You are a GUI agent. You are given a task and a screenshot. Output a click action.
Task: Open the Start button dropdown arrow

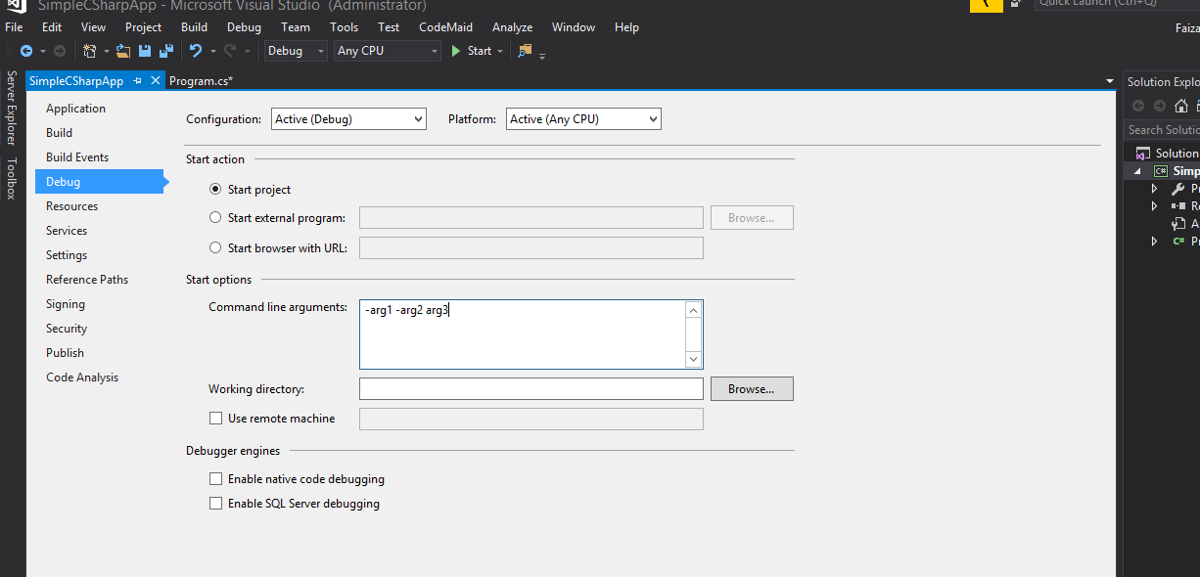click(500, 51)
